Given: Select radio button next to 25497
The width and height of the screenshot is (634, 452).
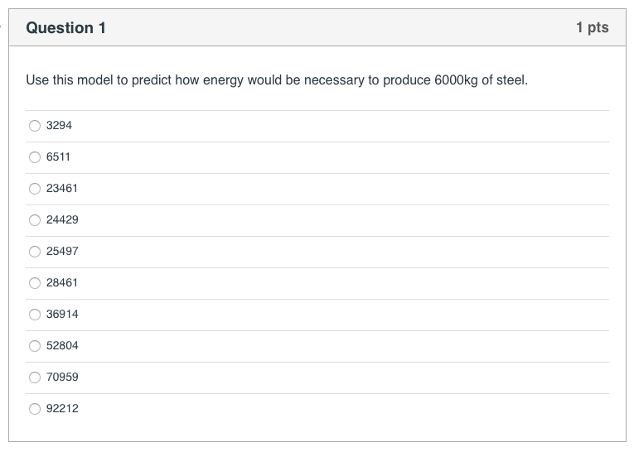Looking at the screenshot, I should [x=35, y=252].
